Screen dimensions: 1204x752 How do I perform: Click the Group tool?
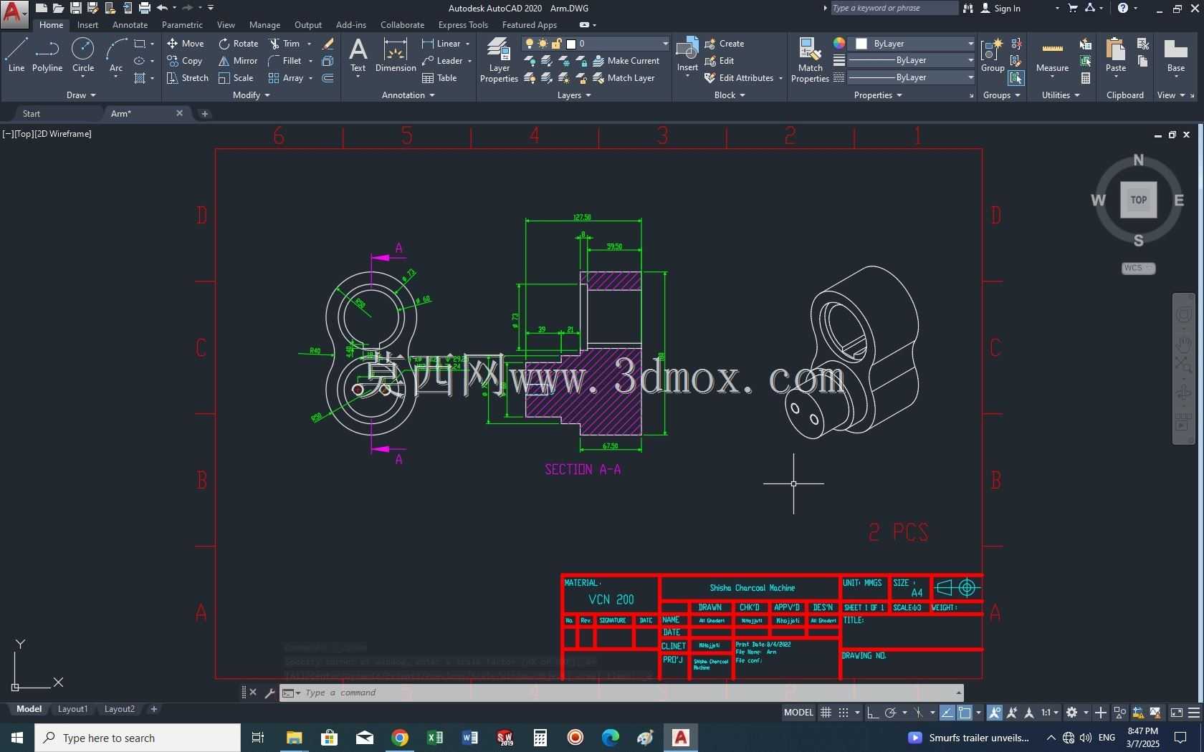[993, 55]
